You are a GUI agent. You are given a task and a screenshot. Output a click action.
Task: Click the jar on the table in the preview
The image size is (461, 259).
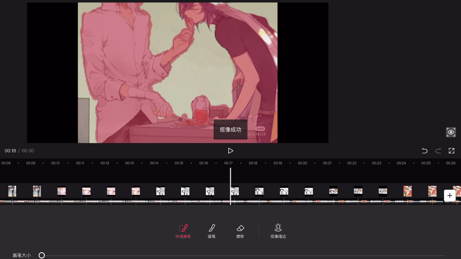tap(201, 109)
